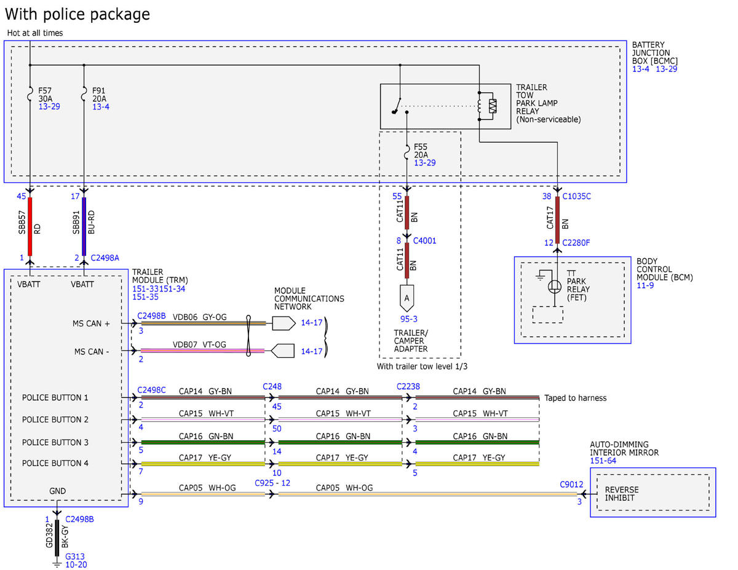Click the "Hot at all times" text

pos(34,33)
